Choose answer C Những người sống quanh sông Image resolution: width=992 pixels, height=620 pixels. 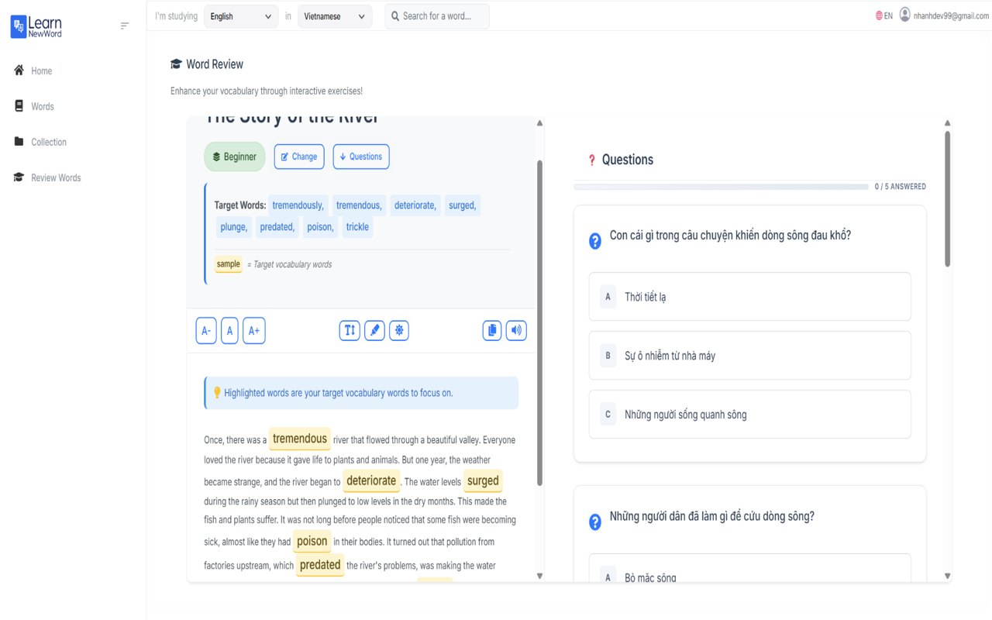[750, 415]
